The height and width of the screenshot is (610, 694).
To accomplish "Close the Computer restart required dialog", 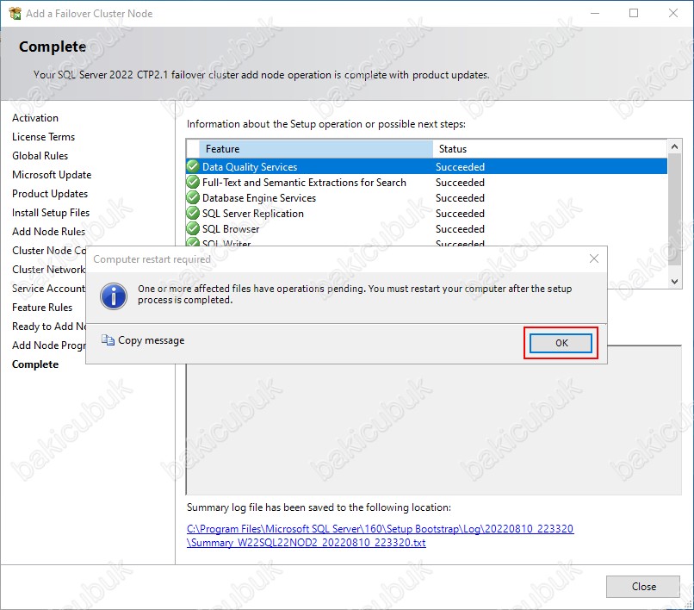I will tap(594, 258).
